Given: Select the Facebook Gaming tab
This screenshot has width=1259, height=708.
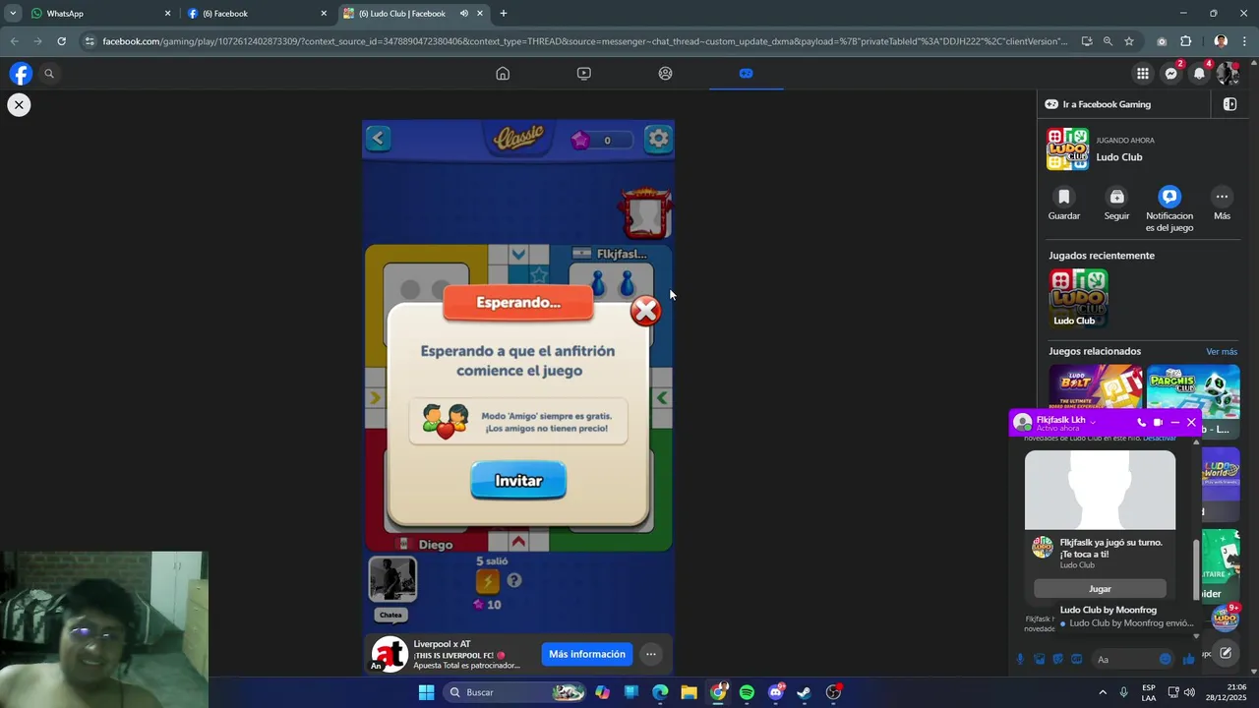Looking at the screenshot, I should tap(746, 74).
